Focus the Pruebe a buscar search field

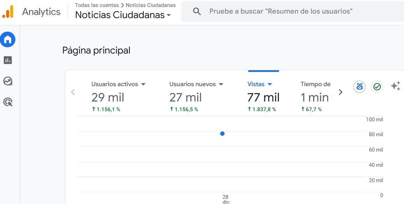coord(281,11)
